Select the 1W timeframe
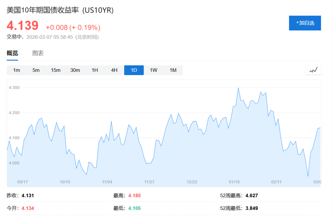332x217 pixels. [153, 70]
